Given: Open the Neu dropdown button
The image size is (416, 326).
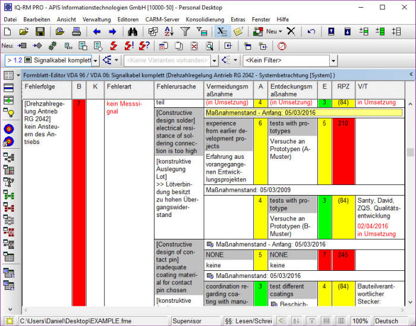Looking at the screenshot, I should [x=274, y=31].
